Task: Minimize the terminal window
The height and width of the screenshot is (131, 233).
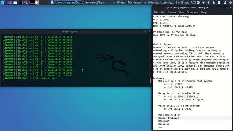Action: [142, 32]
